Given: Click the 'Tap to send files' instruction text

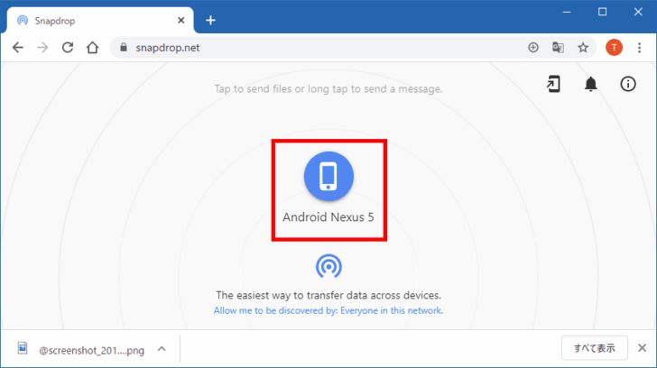Looking at the screenshot, I should (328, 88).
